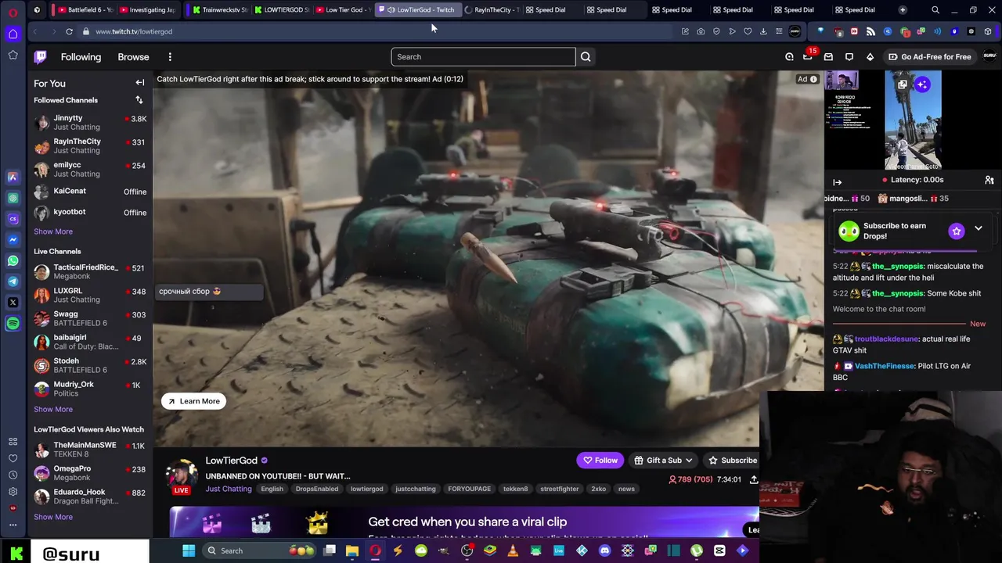The image size is (1002, 563).
Task: Open Spotify in Opera sidebar
Action: point(13,323)
